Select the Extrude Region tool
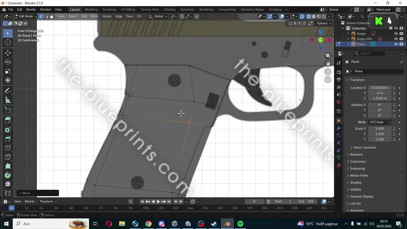The height and width of the screenshot is (229, 407). point(8,120)
